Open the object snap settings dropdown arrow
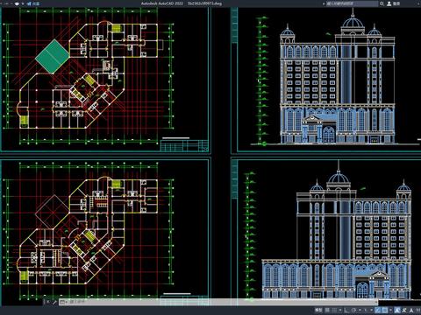The image size is (421, 315). tap(390, 310)
